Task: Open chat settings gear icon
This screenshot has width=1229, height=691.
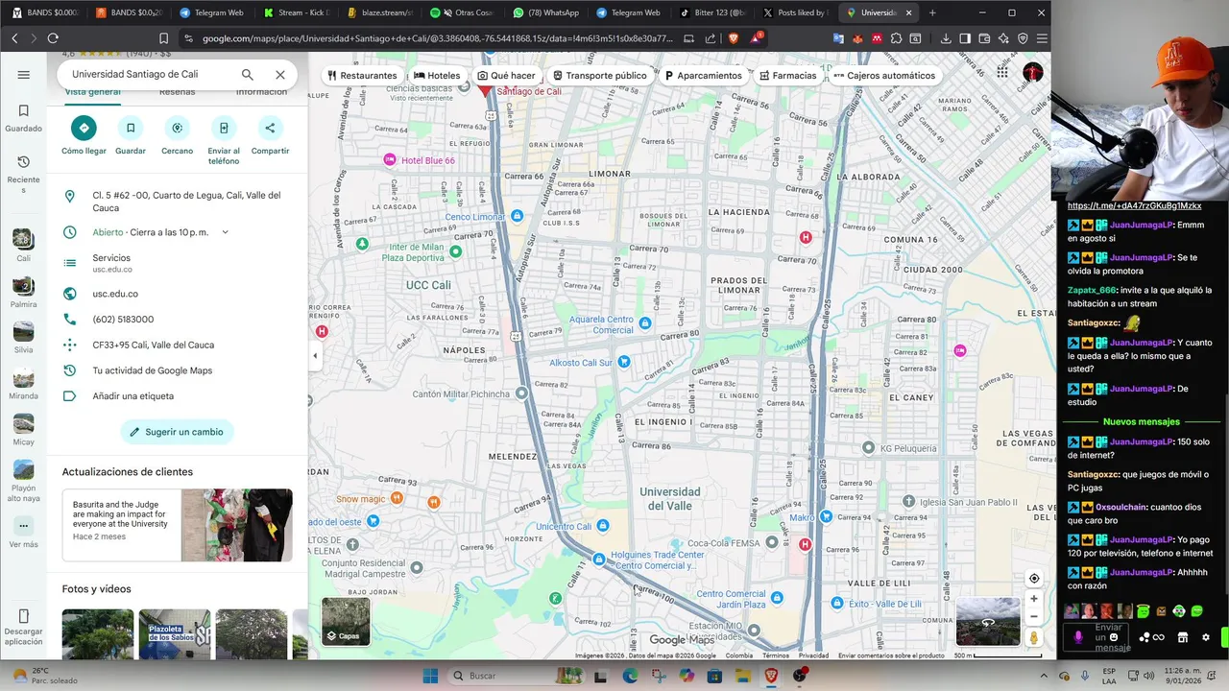Action: coord(1206,637)
